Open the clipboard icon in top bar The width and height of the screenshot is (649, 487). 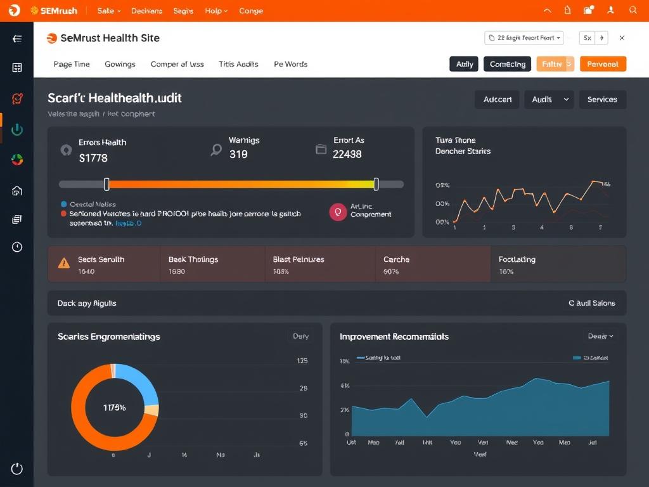click(567, 10)
